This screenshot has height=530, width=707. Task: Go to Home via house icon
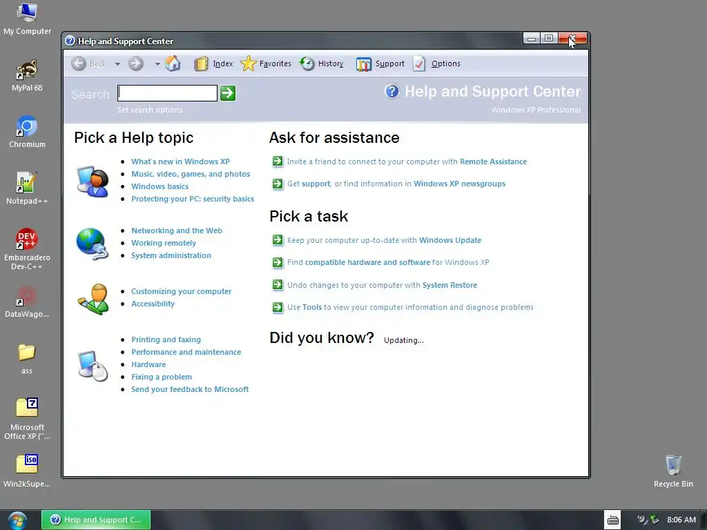click(x=173, y=63)
